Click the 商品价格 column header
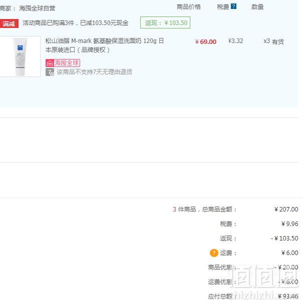This screenshot has width=303, height=304. [189, 7]
